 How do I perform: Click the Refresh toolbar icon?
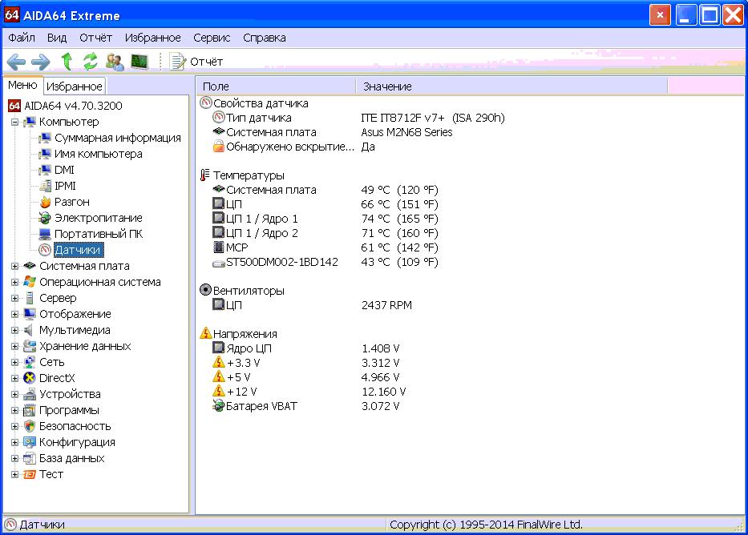(90, 62)
